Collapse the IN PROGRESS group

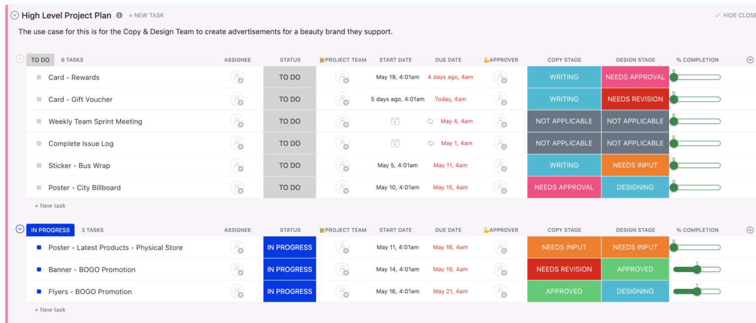(x=20, y=229)
